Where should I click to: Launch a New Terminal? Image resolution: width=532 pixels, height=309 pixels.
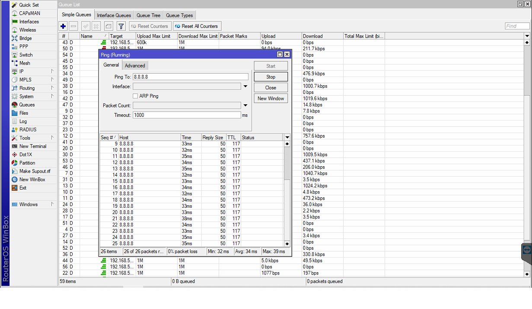[33, 146]
